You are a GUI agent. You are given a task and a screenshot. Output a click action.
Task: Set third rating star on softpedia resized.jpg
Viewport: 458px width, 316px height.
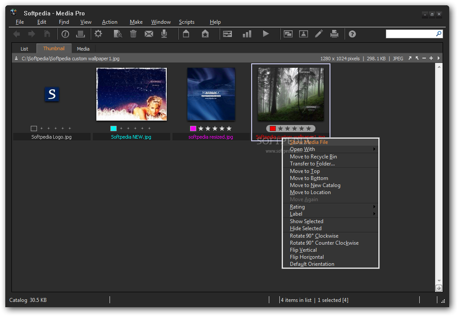point(215,129)
